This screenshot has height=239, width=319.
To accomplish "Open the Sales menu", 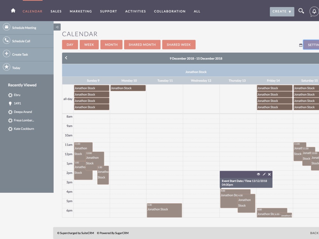I will tap(56, 11).
